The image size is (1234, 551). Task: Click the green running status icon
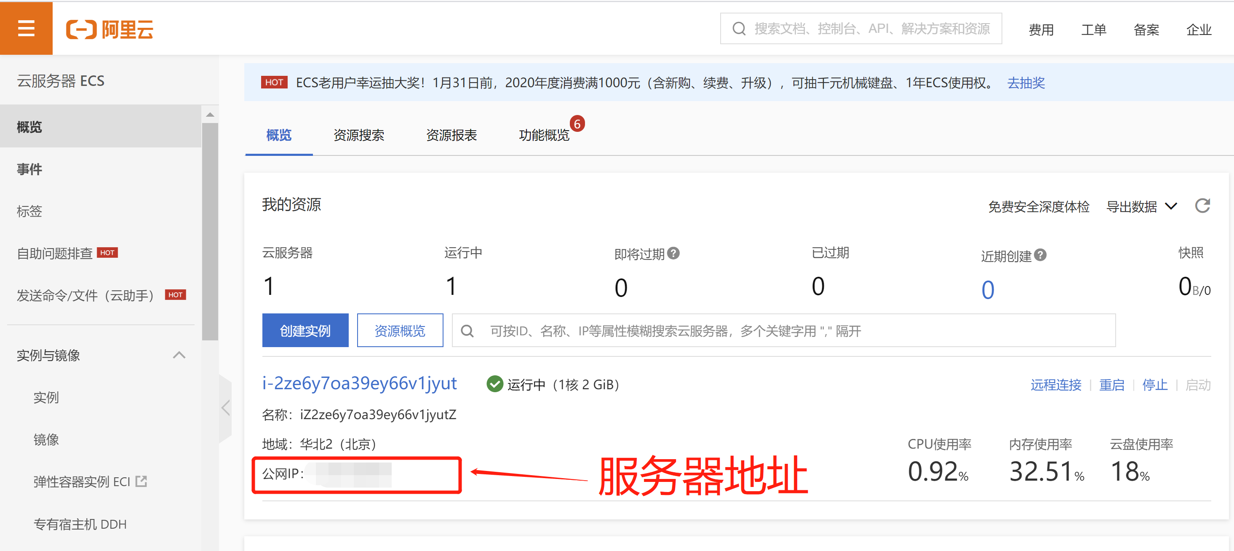[494, 384]
